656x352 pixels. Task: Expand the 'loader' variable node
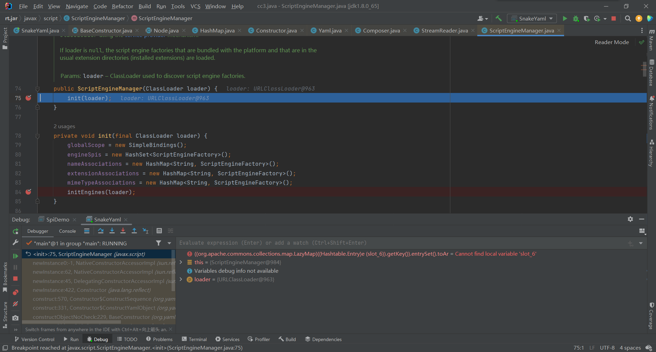(181, 279)
